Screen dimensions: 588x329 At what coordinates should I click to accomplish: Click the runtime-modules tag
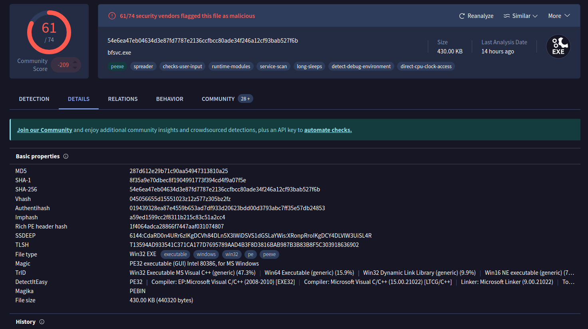(231, 67)
